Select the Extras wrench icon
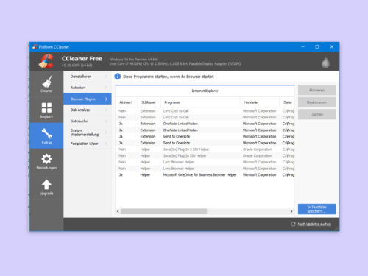The image size is (368, 276). coord(46,133)
